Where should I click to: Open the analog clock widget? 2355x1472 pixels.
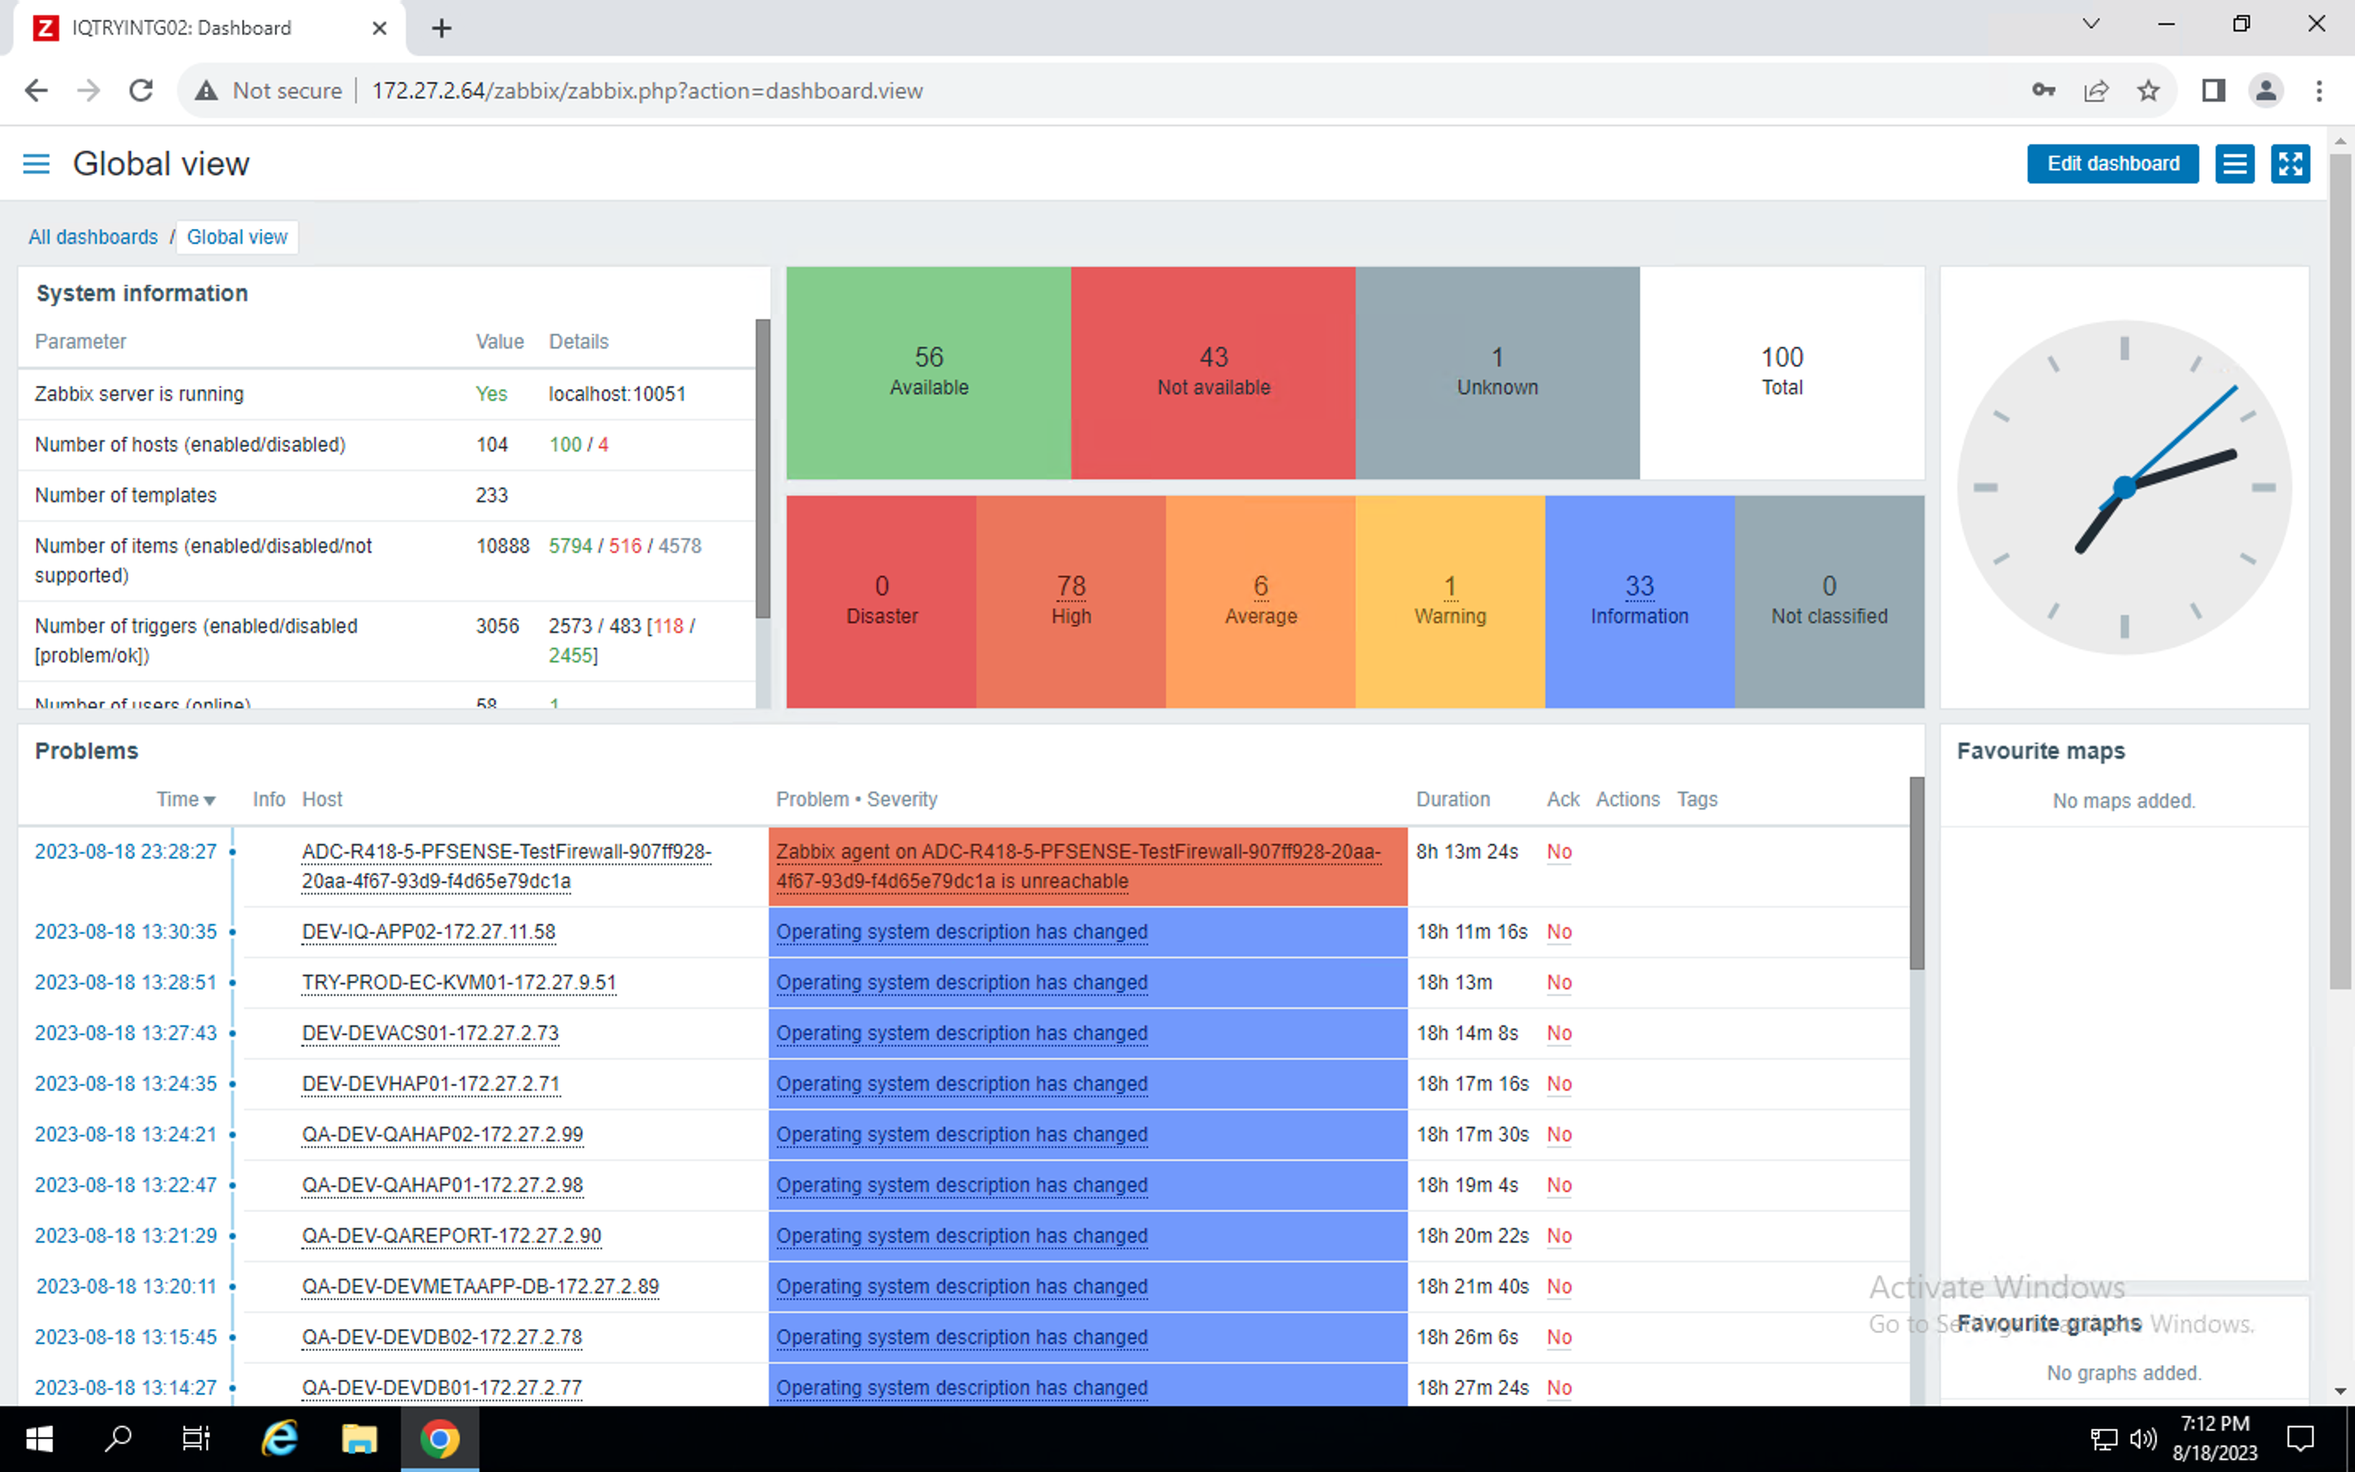pyautogui.click(x=2124, y=487)
